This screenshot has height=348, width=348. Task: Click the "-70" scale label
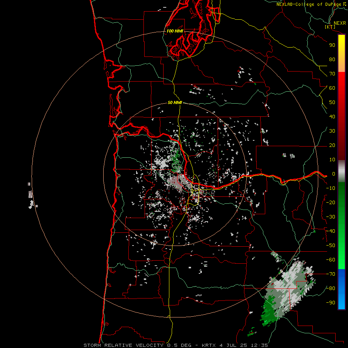pos(331,274)
